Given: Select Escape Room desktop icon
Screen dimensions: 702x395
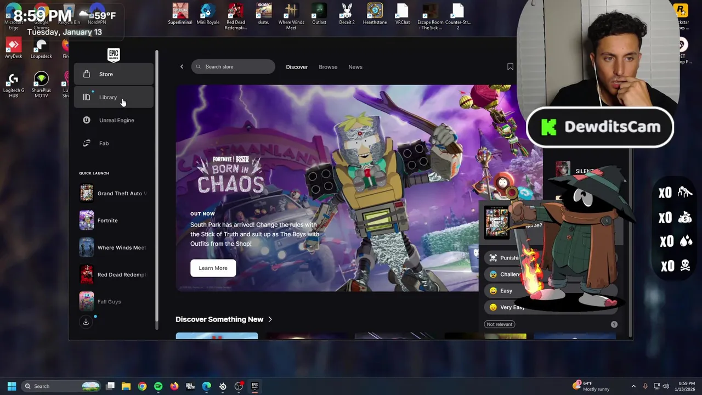Looking at the screenshot, I should 430,16.
